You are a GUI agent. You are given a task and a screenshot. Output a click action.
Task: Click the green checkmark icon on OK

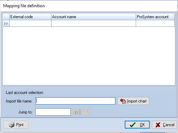(x=133, y=125)
